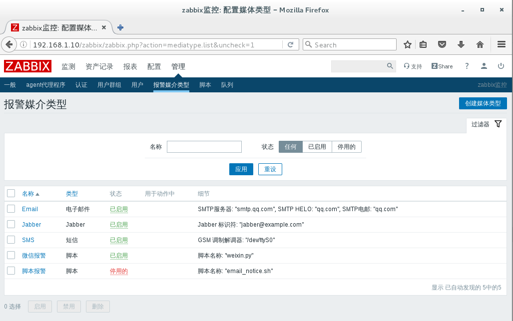Viewport: 513px width, 321px height.
Task: Open the Jabber media type link
Action: (x=31, y=224)
